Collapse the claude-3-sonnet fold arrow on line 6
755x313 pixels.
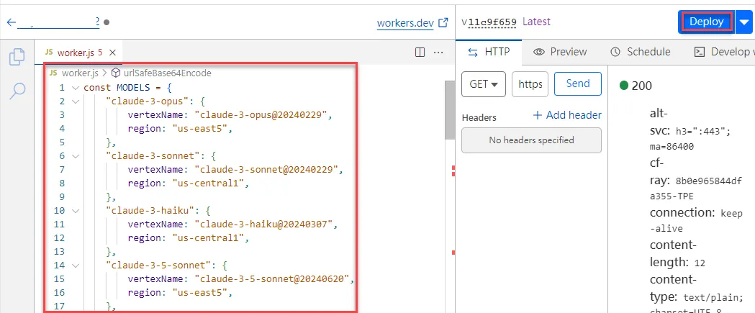(x=75, y=156)
